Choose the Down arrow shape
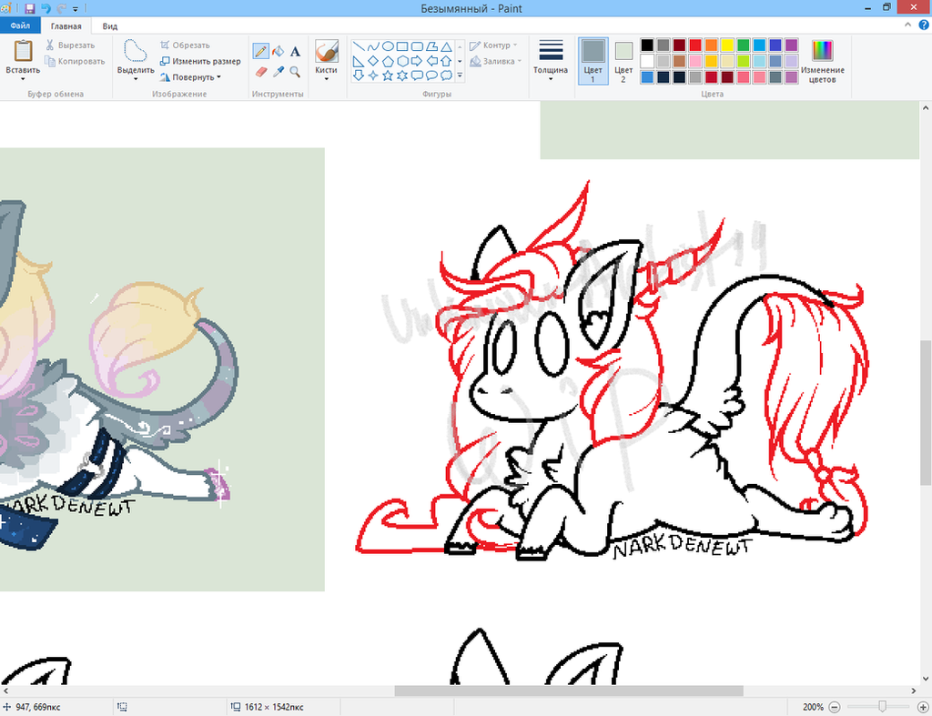The height and width of the screenshot is (716, 932). pyautogui.click(x=359, y=76)
